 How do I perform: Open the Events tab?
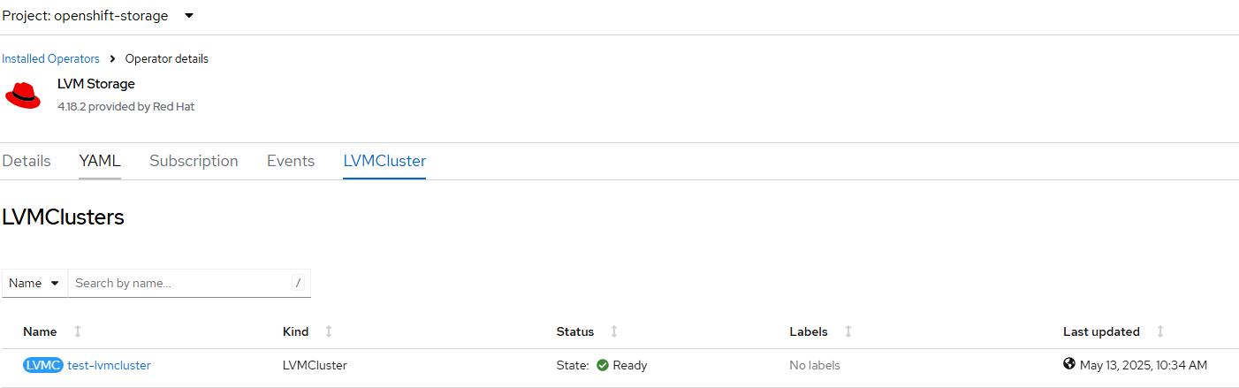[x=291, y=161]
